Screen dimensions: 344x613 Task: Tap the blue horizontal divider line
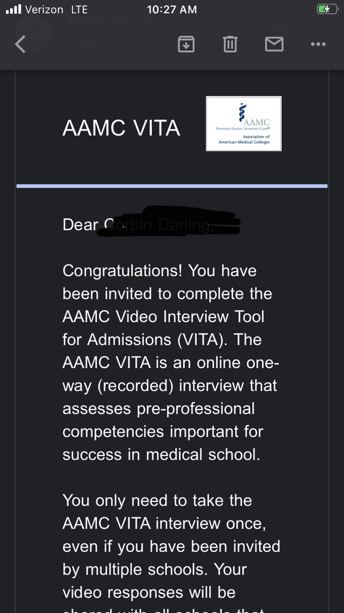(x=172, y=186)
